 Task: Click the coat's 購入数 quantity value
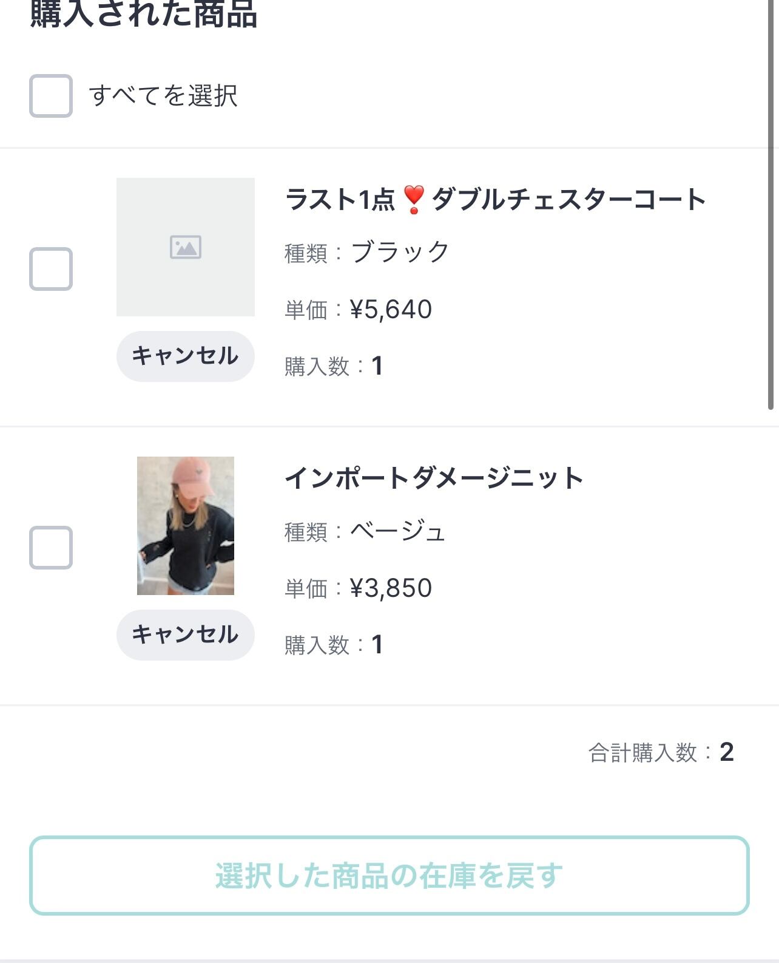(x=377, y=366)
